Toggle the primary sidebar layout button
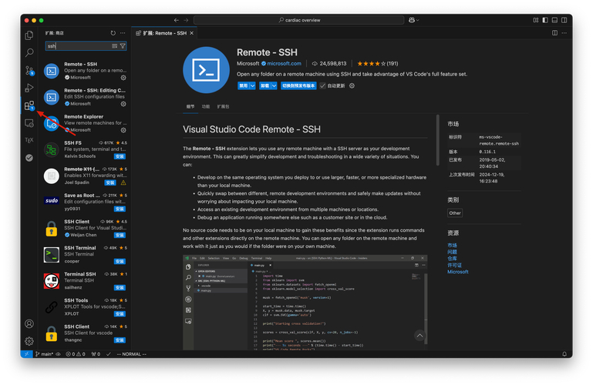 [545, 20]
